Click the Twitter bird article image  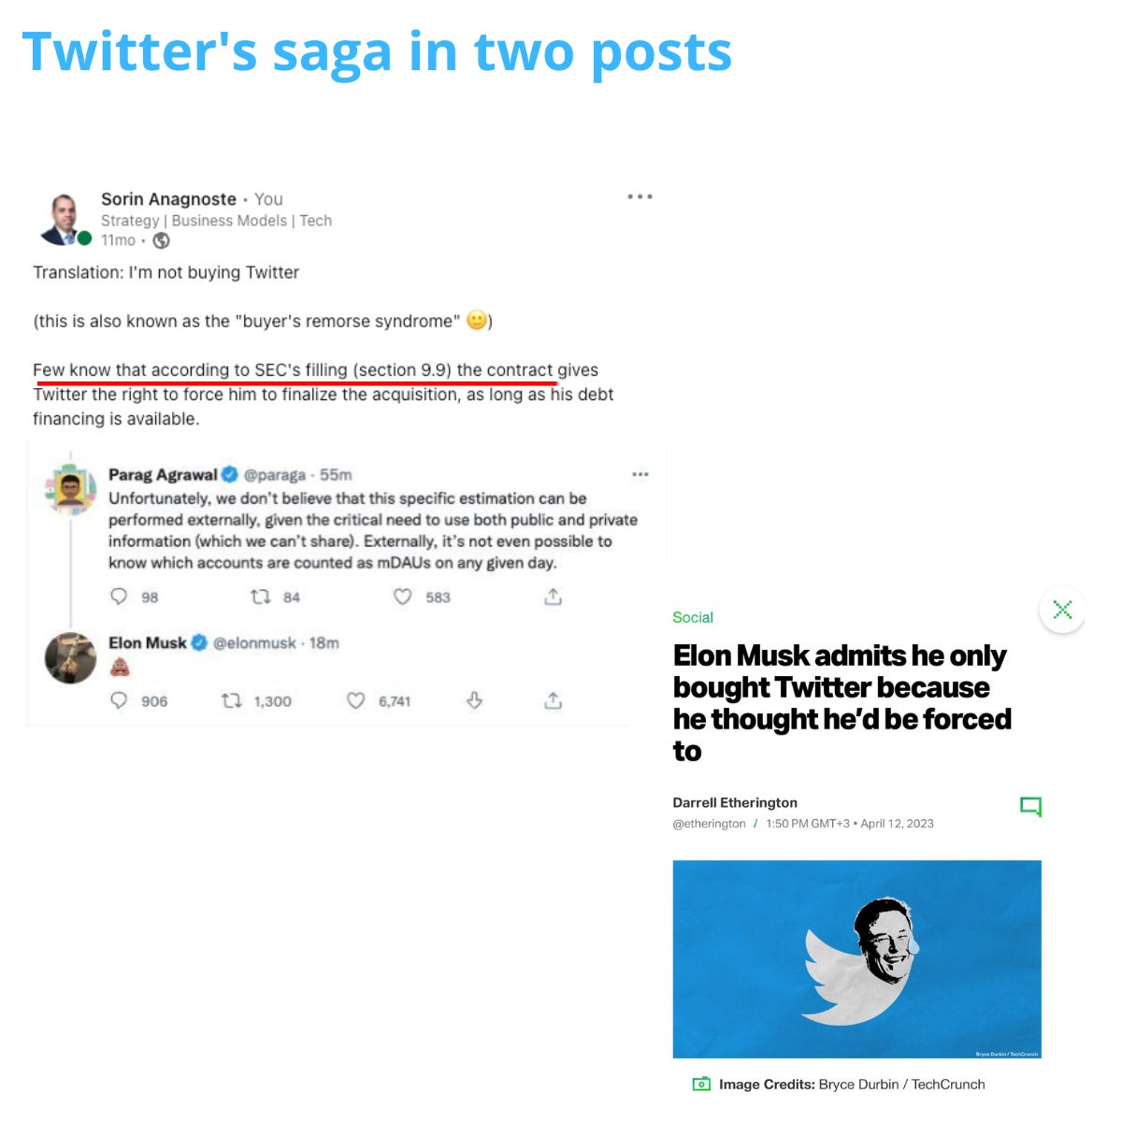[856, 959]
